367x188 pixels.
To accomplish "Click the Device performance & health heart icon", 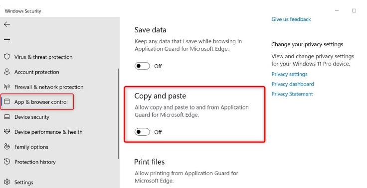I will [7, 132].
